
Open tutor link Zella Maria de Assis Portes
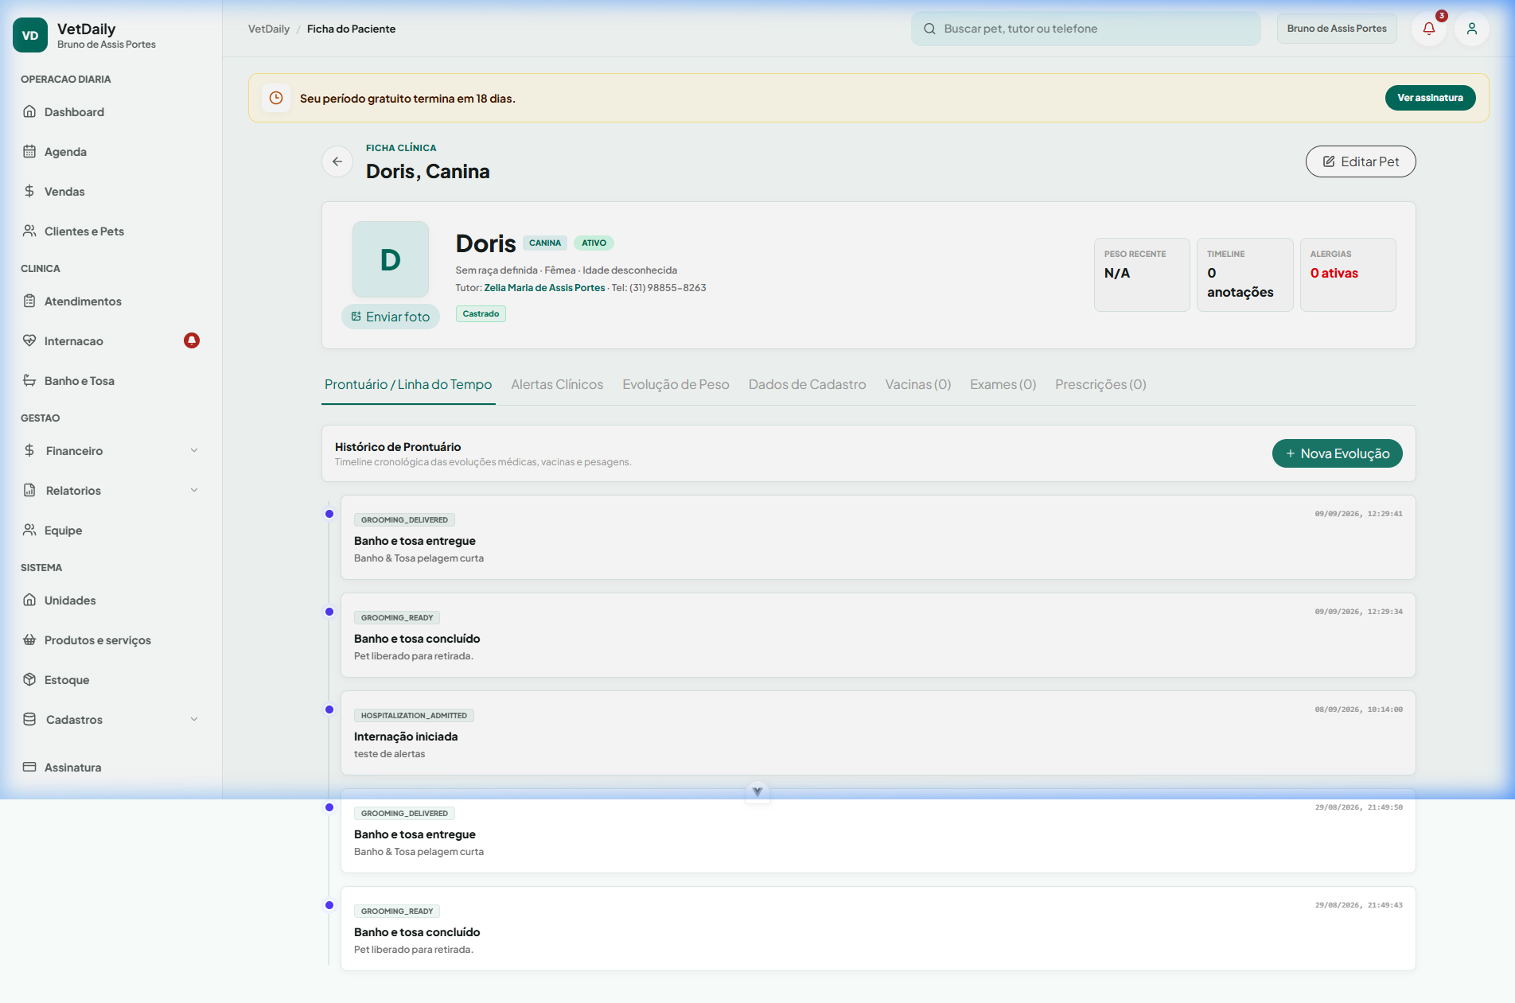click(x=544, y=288)
